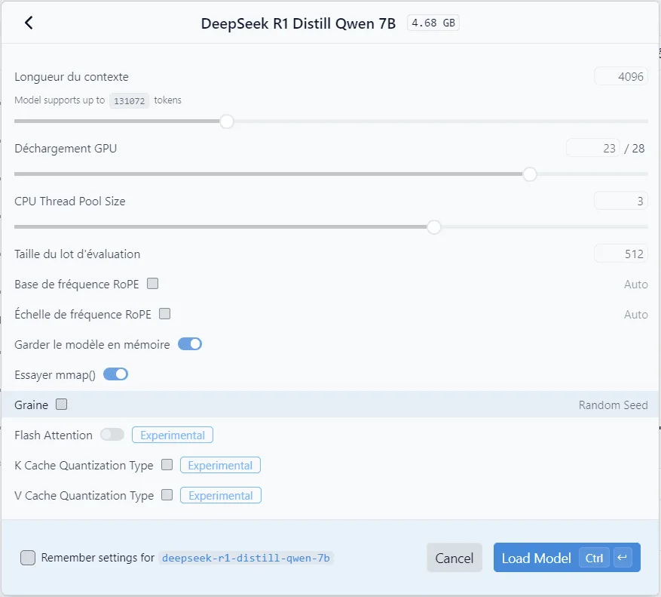Click the deepseek-r1-distill-qwen-7b model identifier

tap(246, 559)
